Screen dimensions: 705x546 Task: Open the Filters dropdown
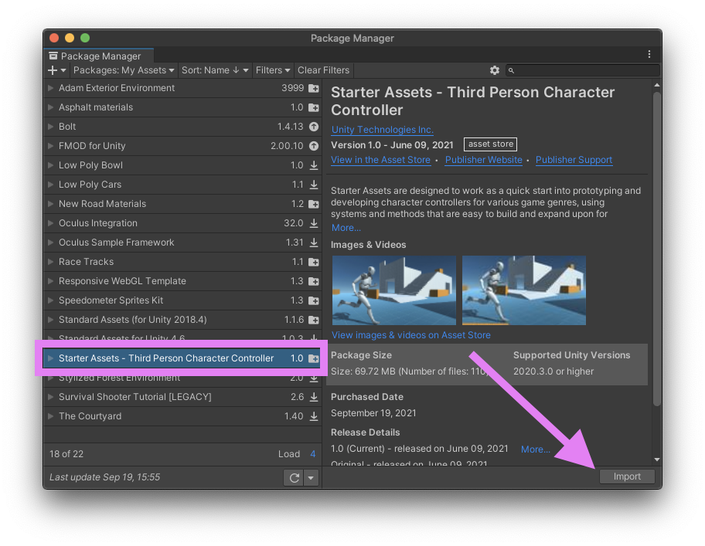pyautogui.click(x=273, y=70)
